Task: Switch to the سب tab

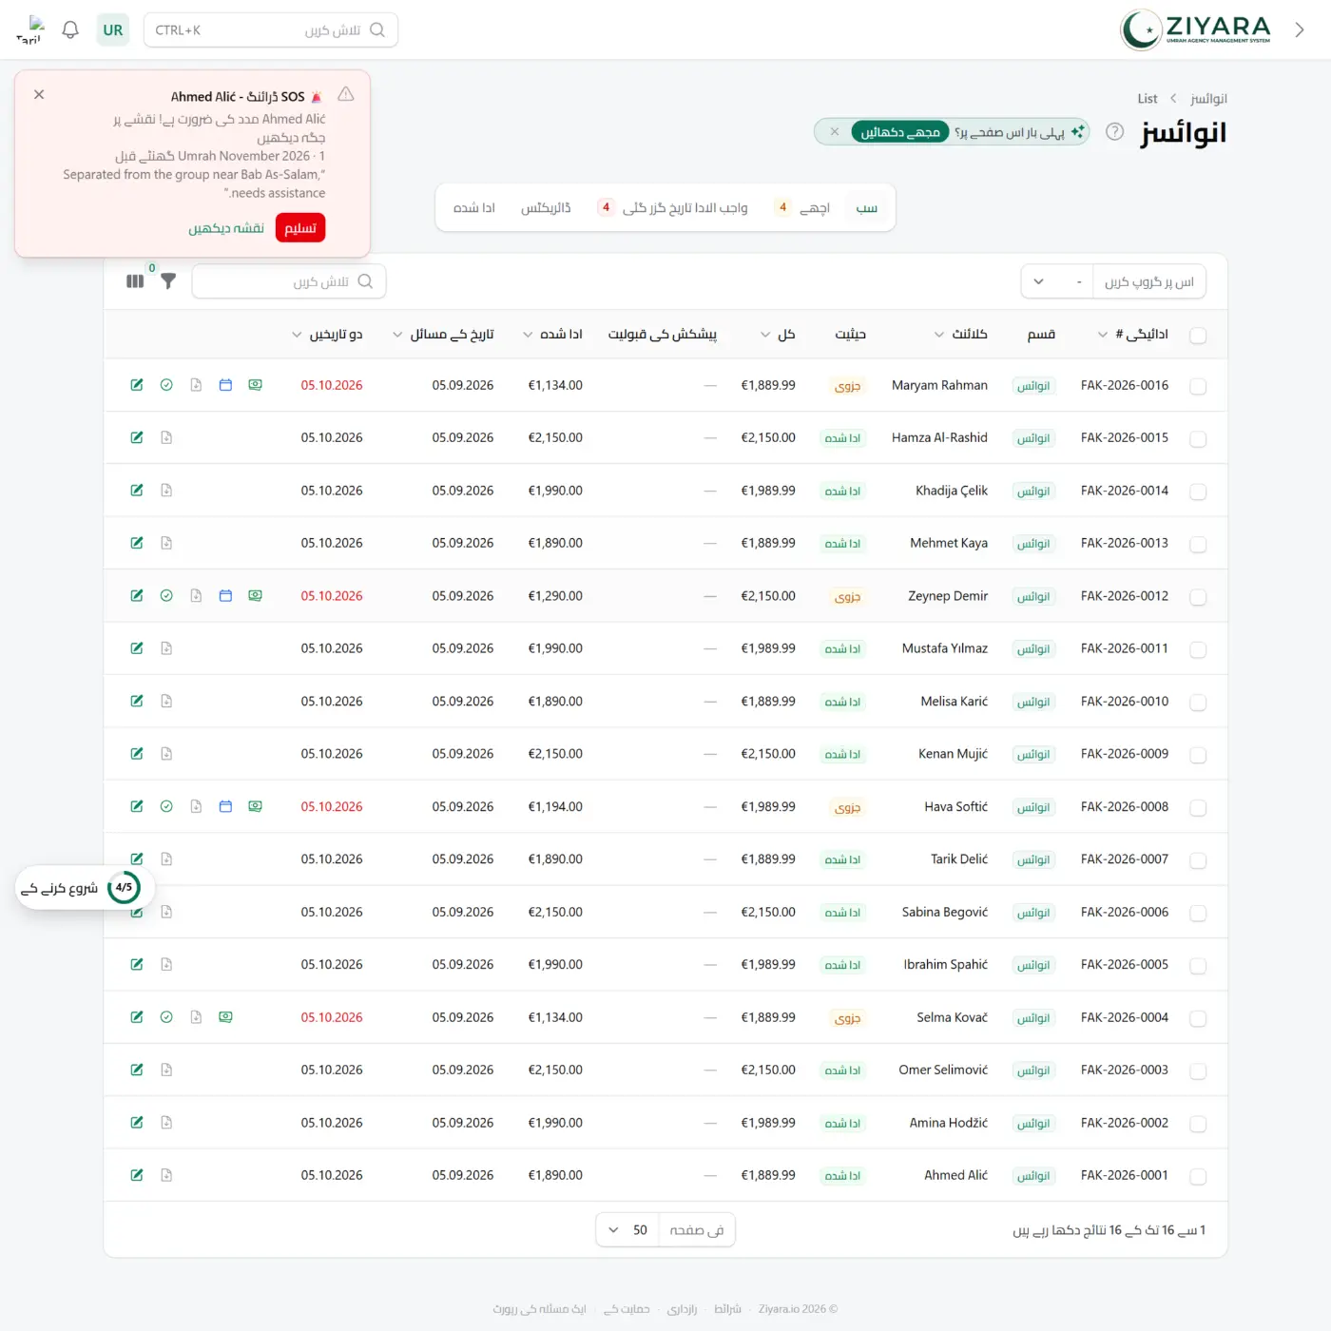Action: tap(867, 207)
